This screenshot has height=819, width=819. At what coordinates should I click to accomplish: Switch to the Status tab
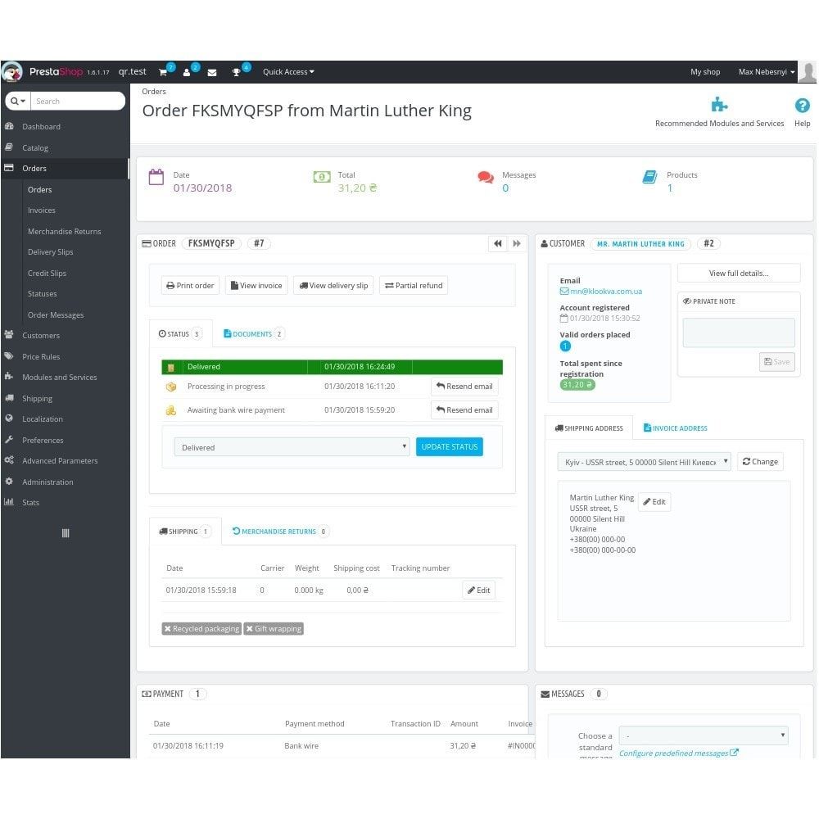point(180,334)
